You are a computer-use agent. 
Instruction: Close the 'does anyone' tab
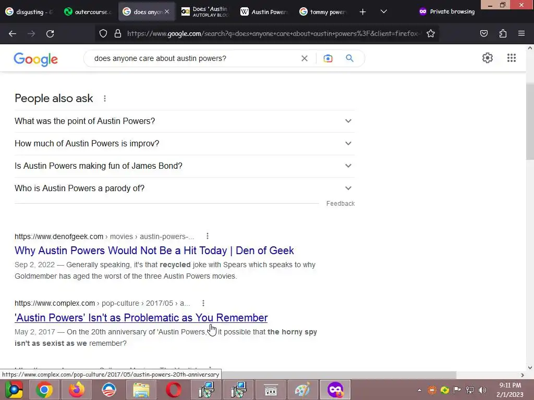[167, 11]
